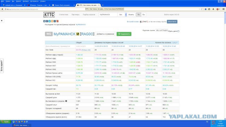226x127 pixels.
Task: Open the Инструменты browser menu
Action: pyautogui.click(x=34, y=1)
